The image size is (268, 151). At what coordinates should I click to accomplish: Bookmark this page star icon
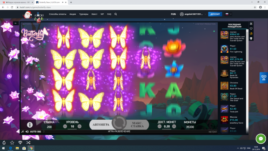click(255, 7)
